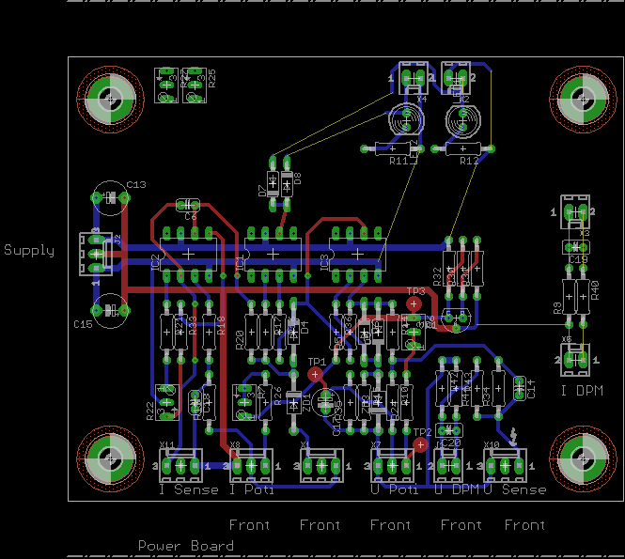625x559 pixels.
Task: Select resistor R11
Action: pos(392,149)
